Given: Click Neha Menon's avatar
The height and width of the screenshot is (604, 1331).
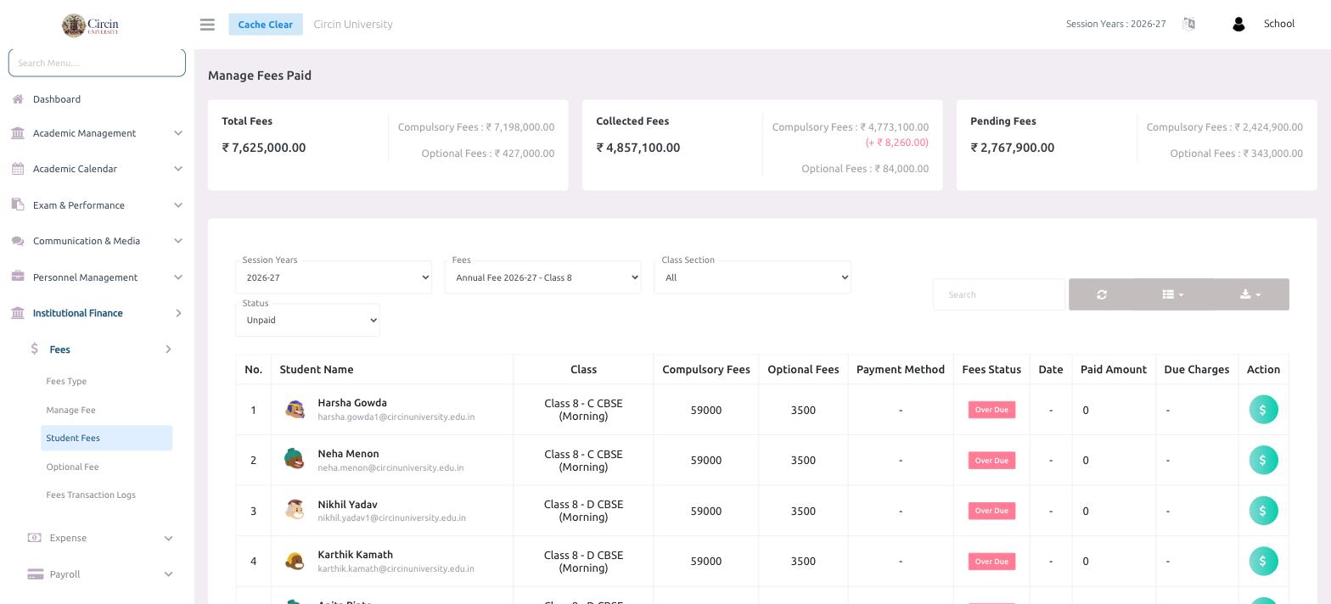Looking at the screenshot, I should pyautogui.click(x=295, y=459).
